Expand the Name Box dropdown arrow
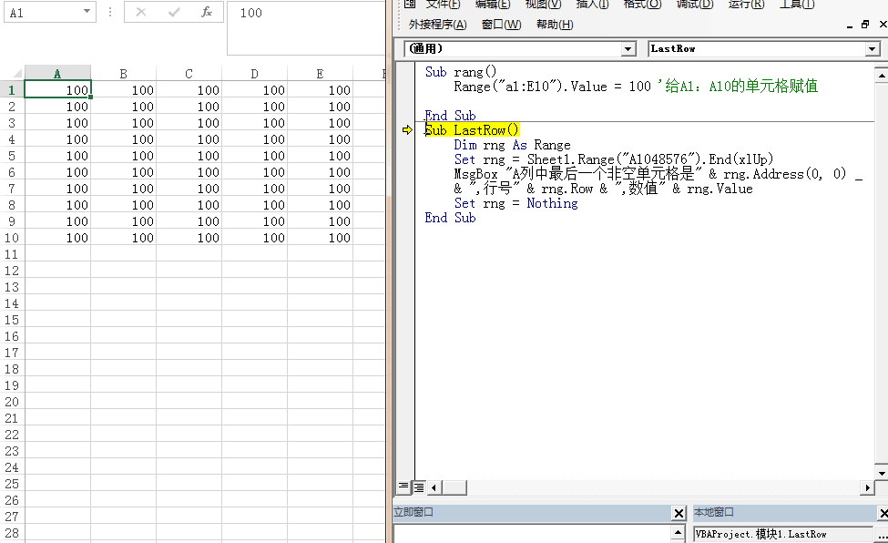Viewport: 888px width, 543px height. [x=87, y=12]
